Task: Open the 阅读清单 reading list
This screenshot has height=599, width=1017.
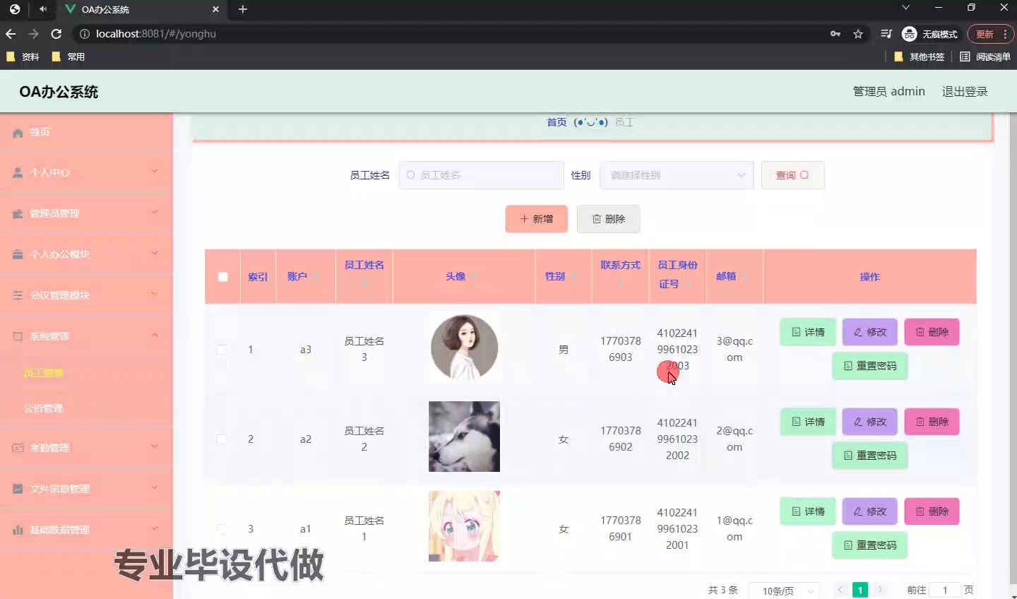Action: tap(985, 57)
